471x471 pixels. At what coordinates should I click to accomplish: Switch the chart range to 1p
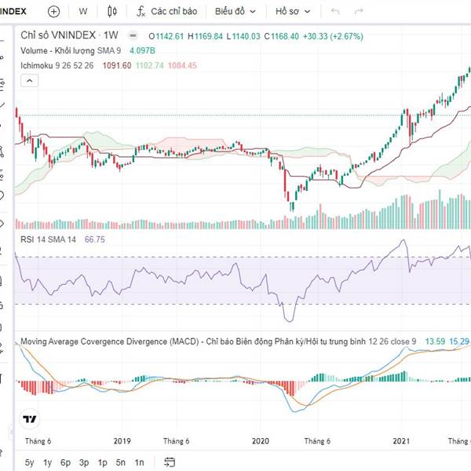[x=102, y=462]
